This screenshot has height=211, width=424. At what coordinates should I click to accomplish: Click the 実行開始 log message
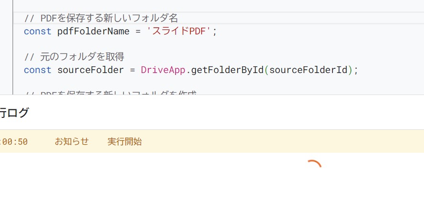point(124,141)
